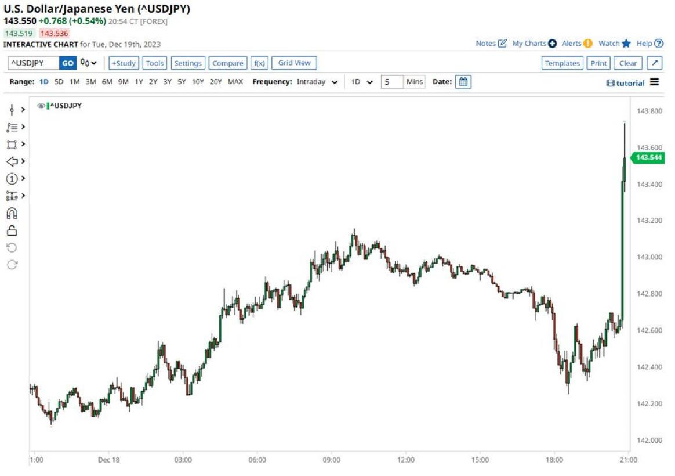This screenshot has height=476, width=675.
Task: Open the Intraday frequency dropdown
Action: (317, 82)
